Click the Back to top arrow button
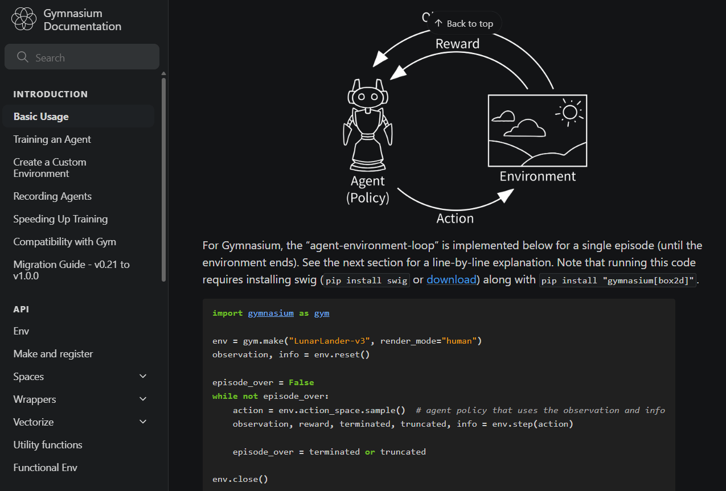 point(464,23)
